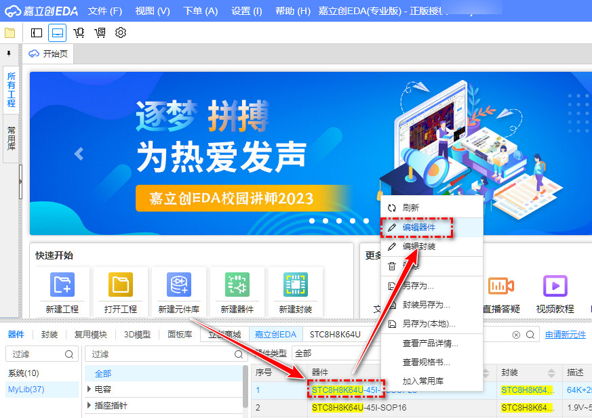Viewport: 592px width, 418px height.
Task: Choose 另存为(本地)... in the context menu
Action: click(431, 324)
